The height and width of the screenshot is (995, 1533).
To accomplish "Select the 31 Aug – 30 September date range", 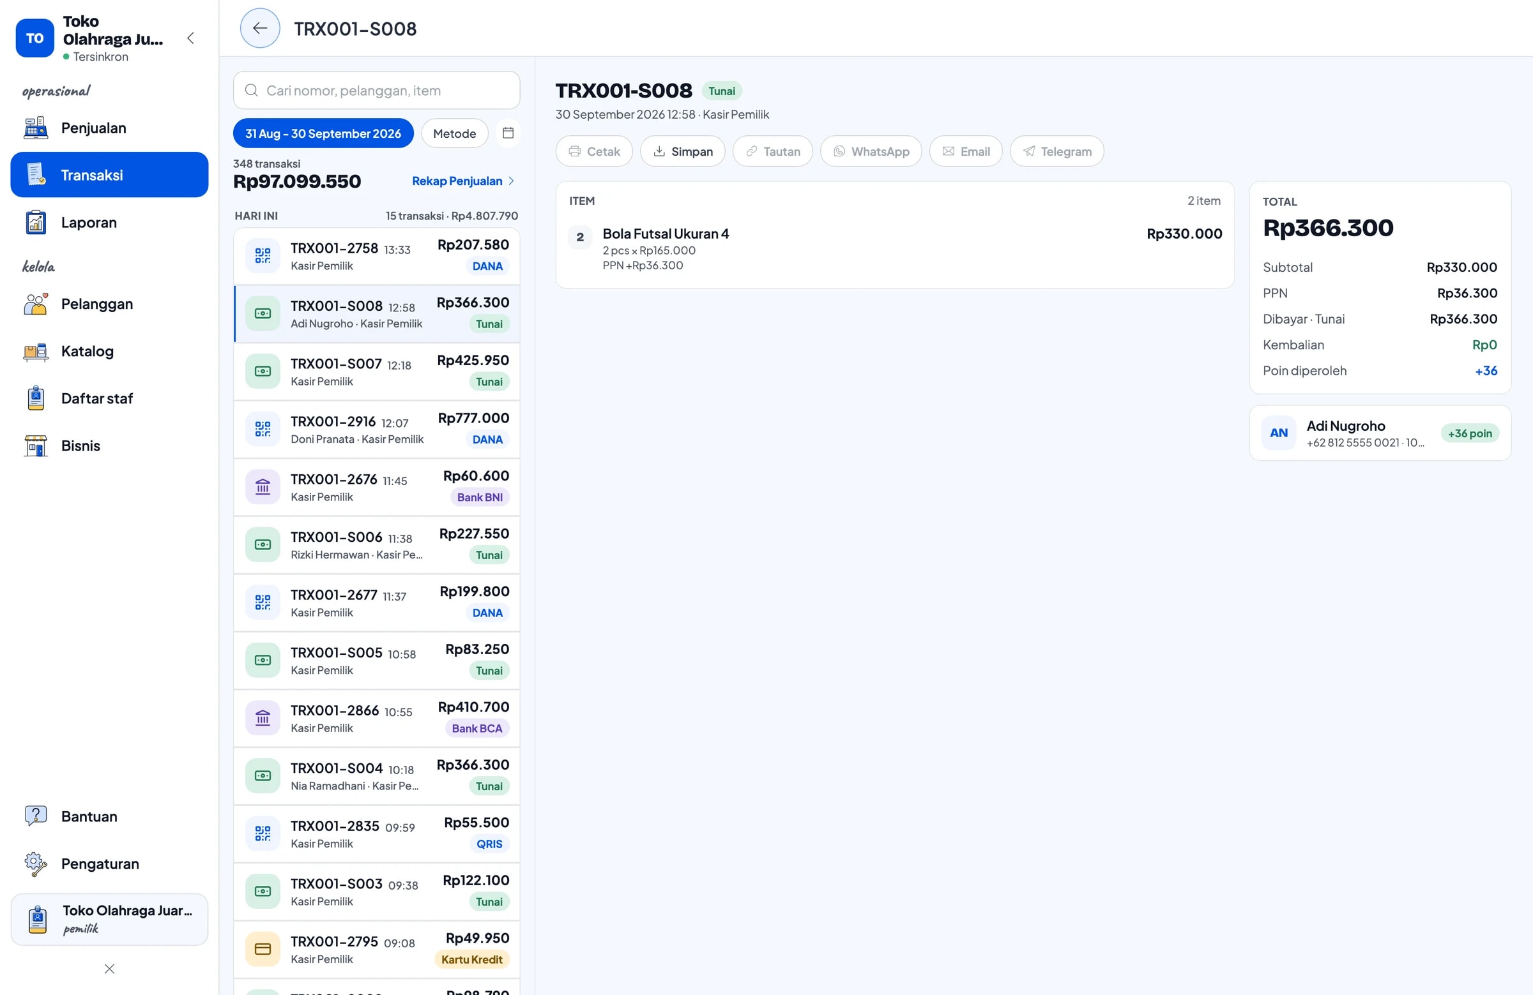I will (323, 133).
